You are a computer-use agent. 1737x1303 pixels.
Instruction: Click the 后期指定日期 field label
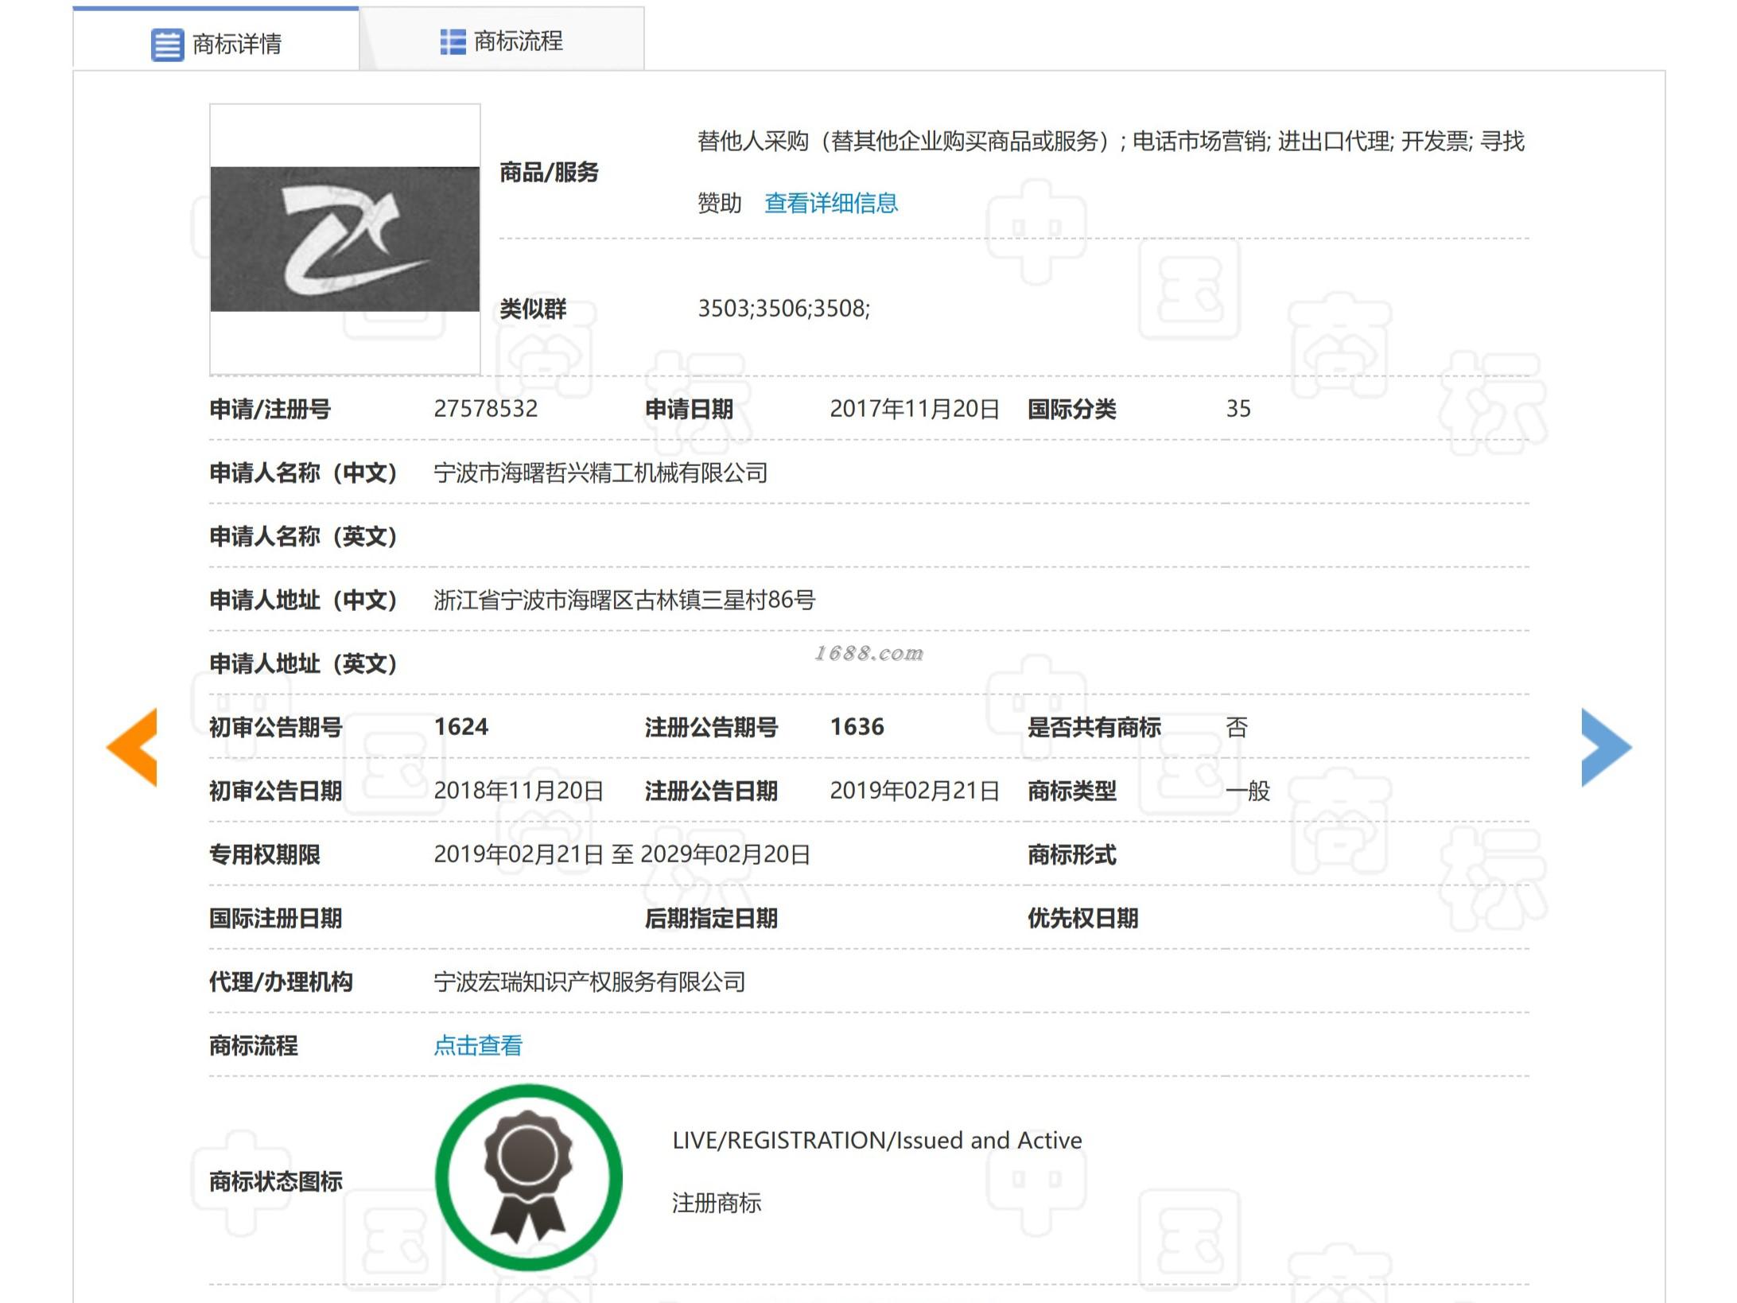(711, 919)
